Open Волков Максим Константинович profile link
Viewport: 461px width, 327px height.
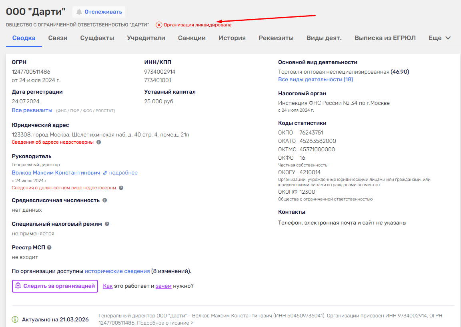point(56,173)
